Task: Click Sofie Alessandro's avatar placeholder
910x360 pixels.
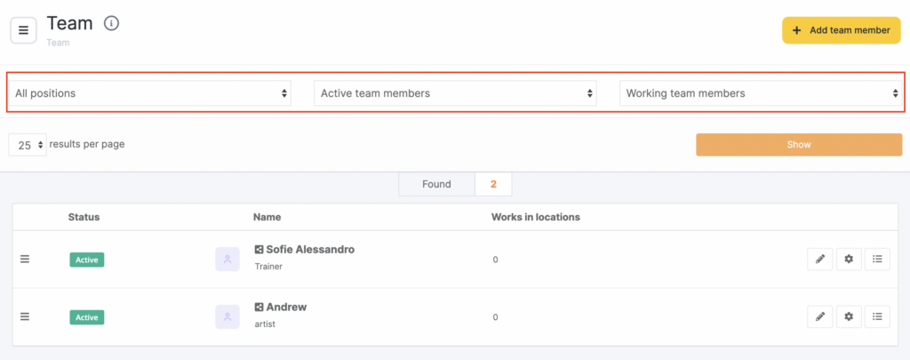Action: point(227,259)
